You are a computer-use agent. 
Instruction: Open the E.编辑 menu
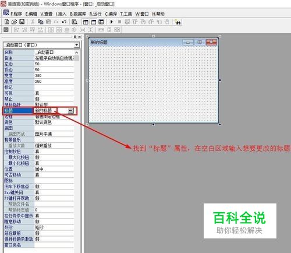pyautogui.click(x=31, y=14)
